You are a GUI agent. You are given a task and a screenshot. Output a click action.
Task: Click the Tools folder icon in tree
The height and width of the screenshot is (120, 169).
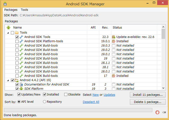point(17,33)
